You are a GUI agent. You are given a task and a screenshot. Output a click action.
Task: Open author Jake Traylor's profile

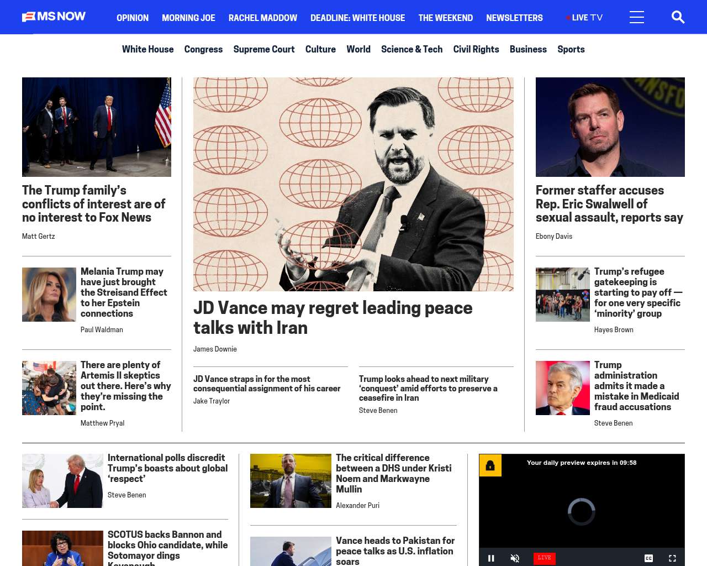(x=212, y=401)
